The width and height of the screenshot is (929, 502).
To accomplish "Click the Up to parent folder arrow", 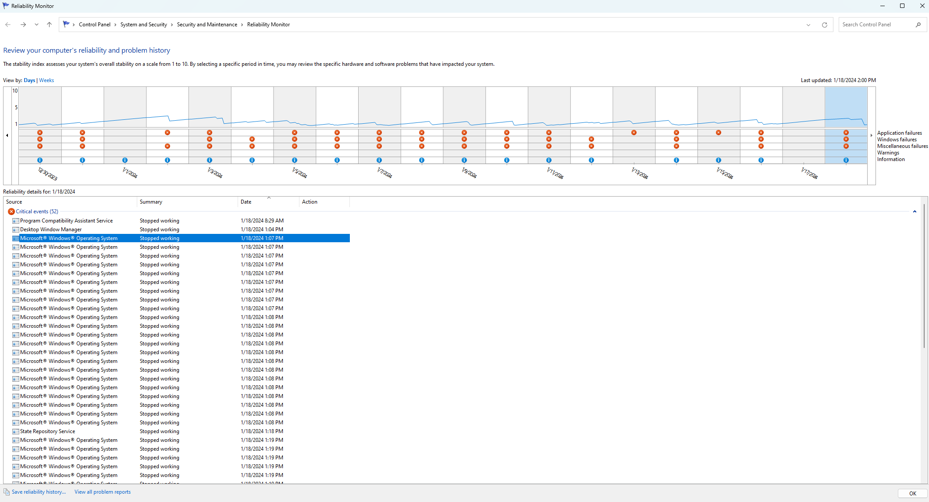I will (49, 25).
